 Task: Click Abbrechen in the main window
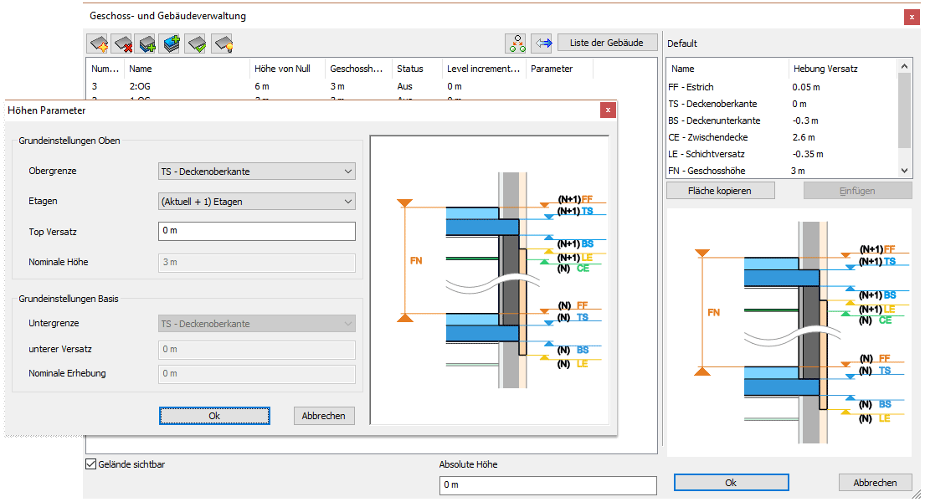876,483
